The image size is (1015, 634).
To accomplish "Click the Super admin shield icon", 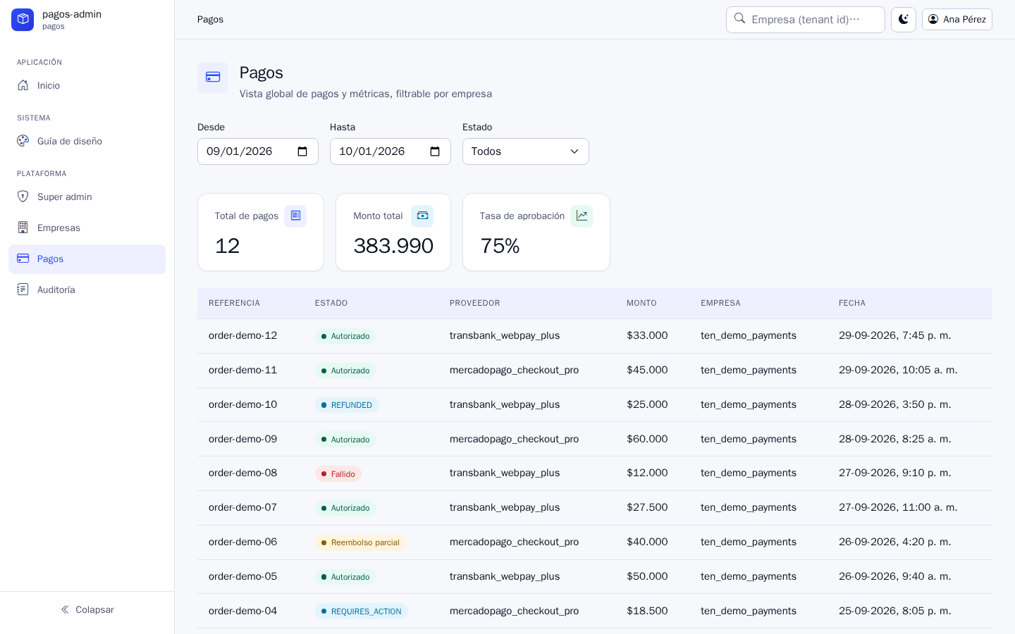I will pos(23,197).
